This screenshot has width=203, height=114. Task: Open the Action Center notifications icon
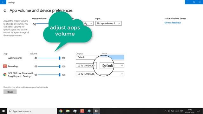(x=198, y=111)
